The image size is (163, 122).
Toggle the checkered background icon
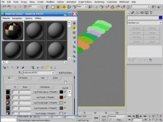pyautogui.click(x=74, y=33)
